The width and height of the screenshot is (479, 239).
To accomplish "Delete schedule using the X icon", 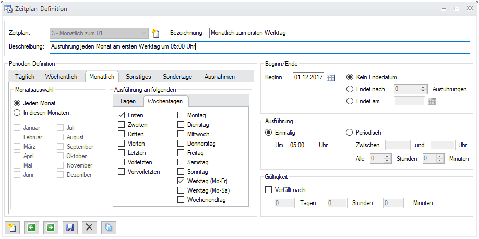I will coord(89,227).
